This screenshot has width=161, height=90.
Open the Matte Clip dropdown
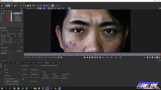click(15, 40)
